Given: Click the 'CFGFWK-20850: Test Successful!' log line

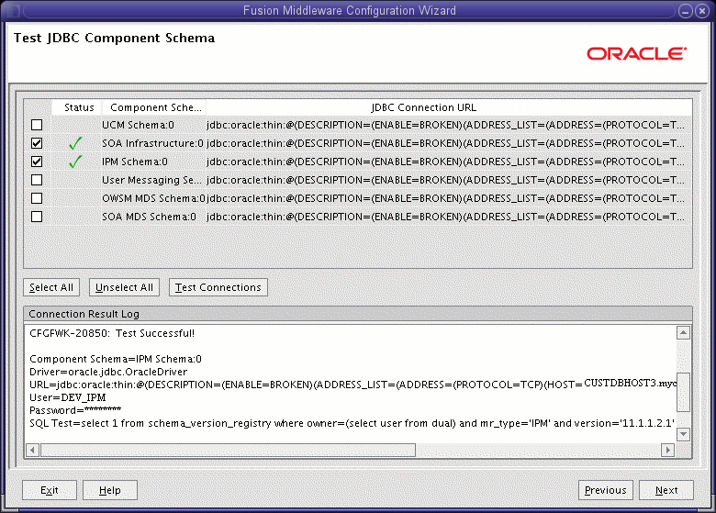Looking at the screenshot, I should (112, 333).
